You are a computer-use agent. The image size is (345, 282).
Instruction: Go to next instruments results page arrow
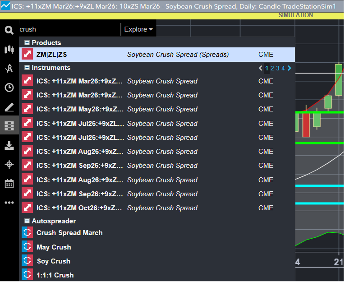click(290, 68)
